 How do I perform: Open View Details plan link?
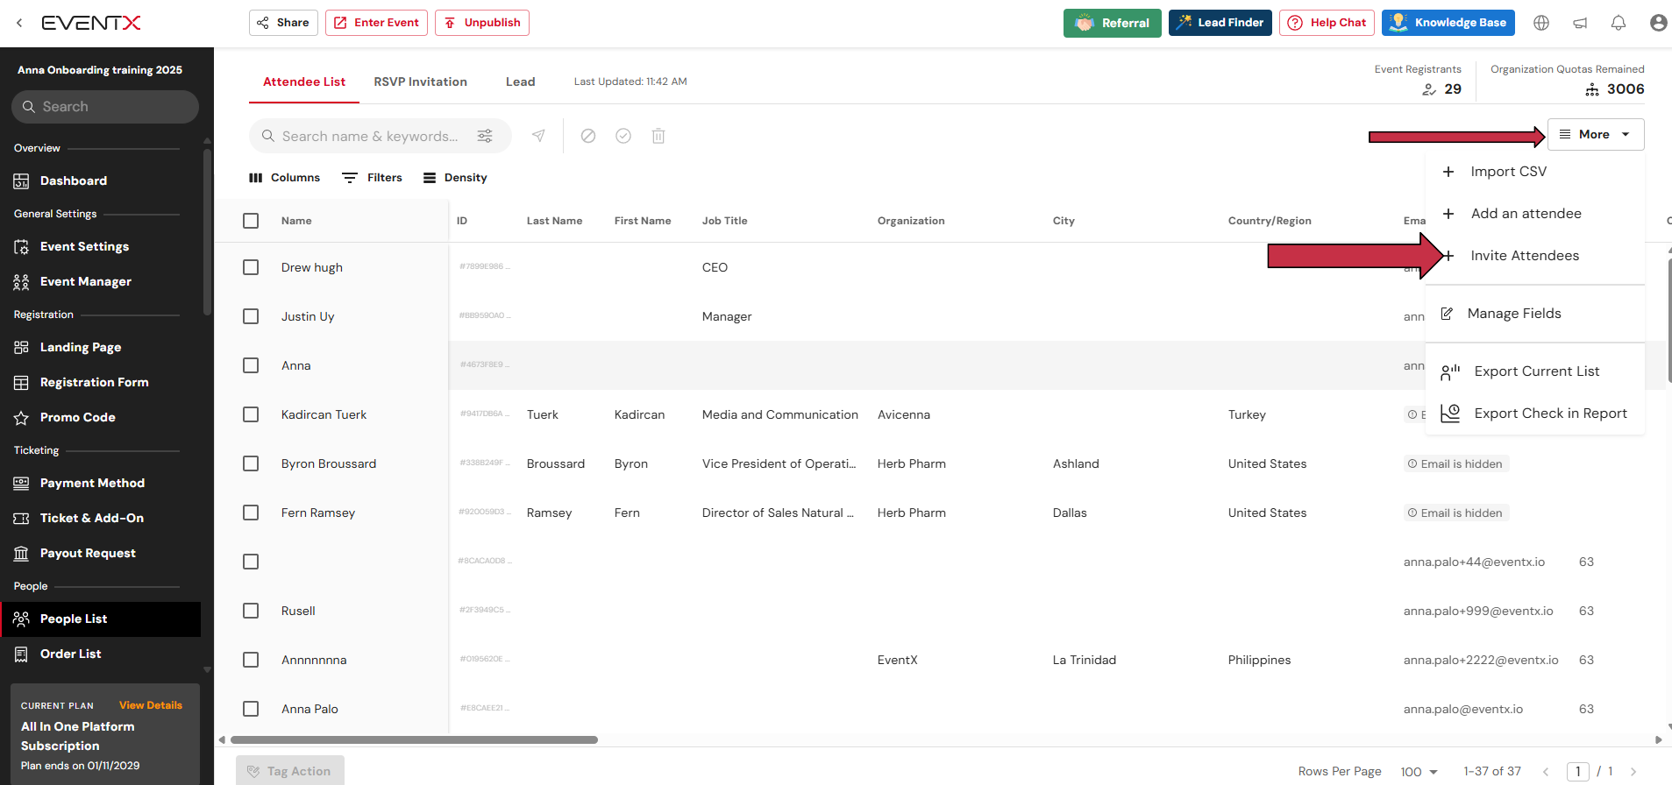coord(151,705)
